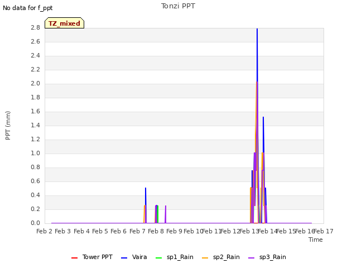Click the Feb 3 x-axis tick label
Screen dimensions: 357x268
(x=63, y=231)
